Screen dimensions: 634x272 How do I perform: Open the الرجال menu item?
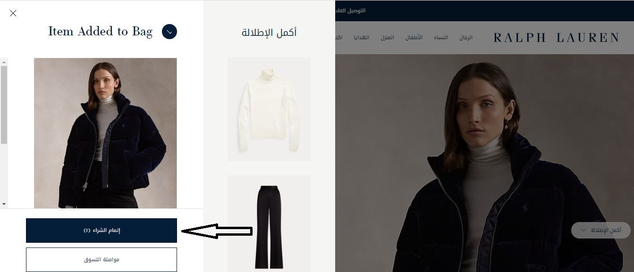[466, 38]
